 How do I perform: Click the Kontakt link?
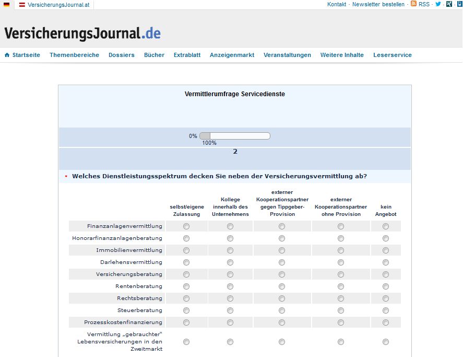click(336, 4)
